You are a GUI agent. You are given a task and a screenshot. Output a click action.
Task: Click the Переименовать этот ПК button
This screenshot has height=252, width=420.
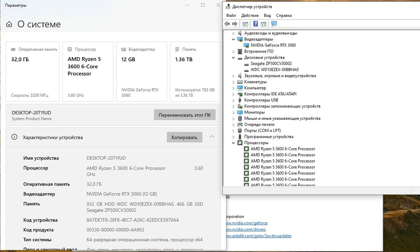184,115
